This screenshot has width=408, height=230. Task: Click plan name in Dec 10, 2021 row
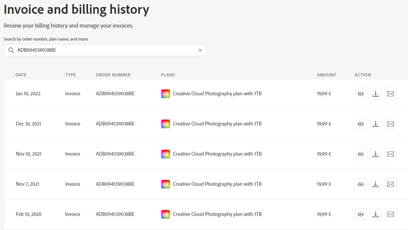[x=217, y=124]
